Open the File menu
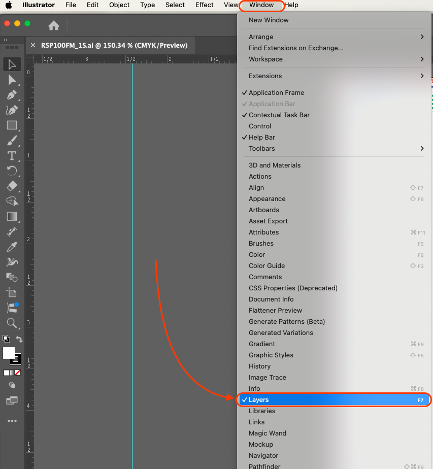This screenshot has height=469, width=433. click(71, 5)
